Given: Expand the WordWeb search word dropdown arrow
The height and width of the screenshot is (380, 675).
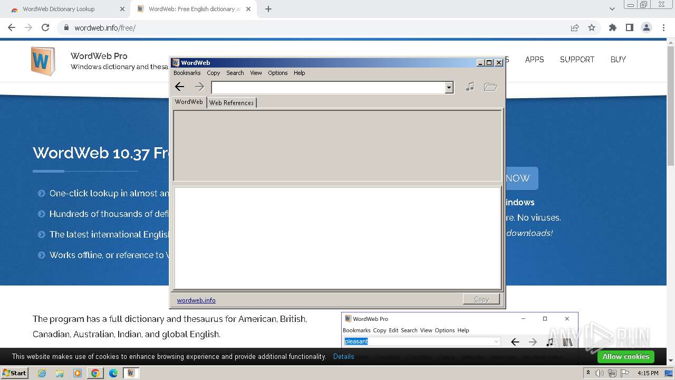Looking at the screenshot, I should point(449,88).
